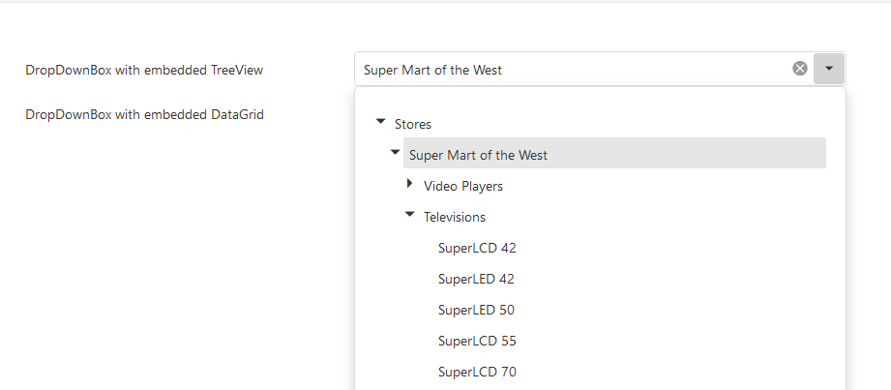Choose Video Players in the tree
891x390 pixels.
463,186
